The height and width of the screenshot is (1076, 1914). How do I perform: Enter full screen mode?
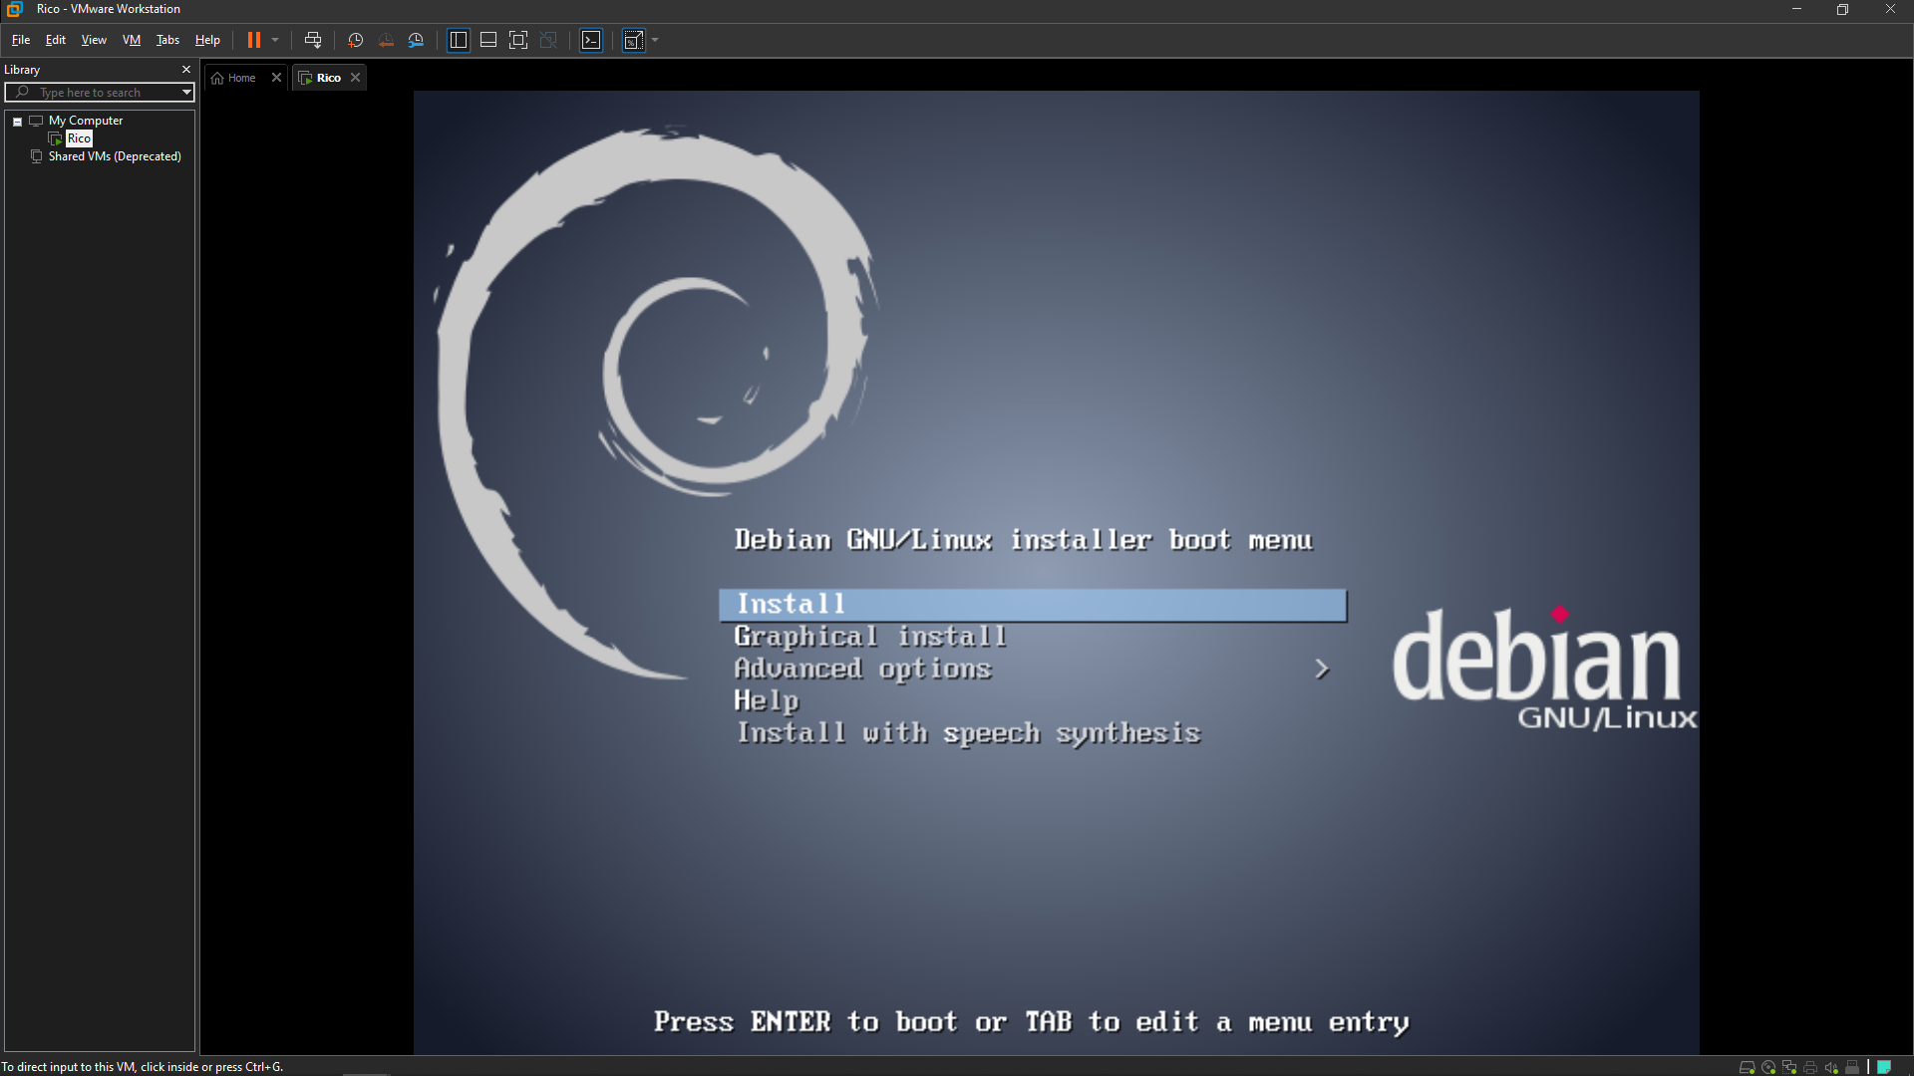(518, 40)
